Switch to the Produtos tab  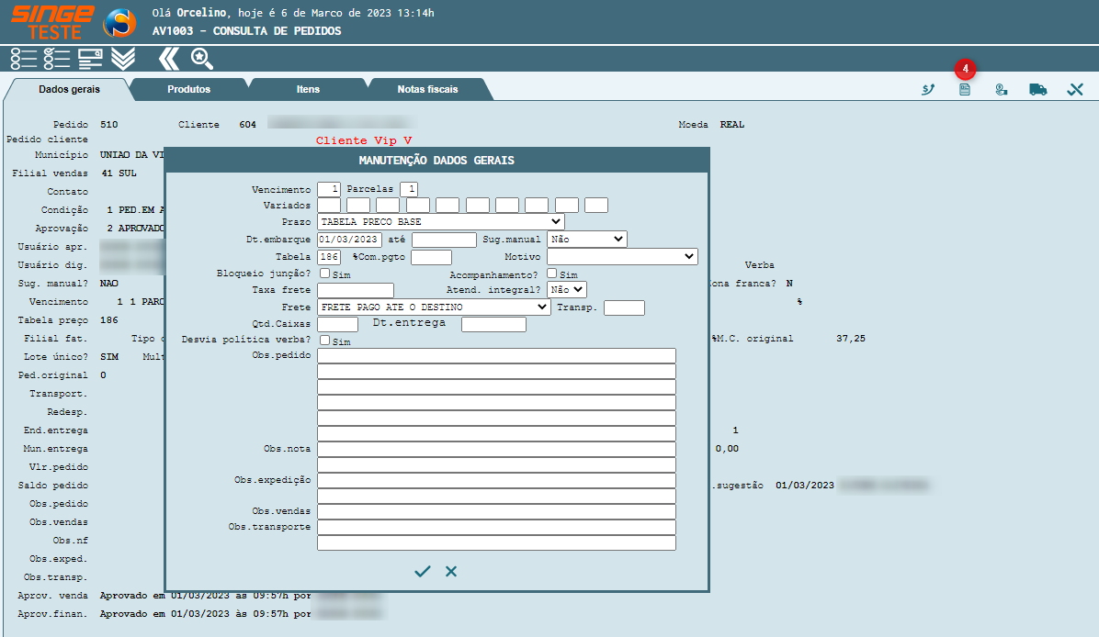tap(188, 90)
